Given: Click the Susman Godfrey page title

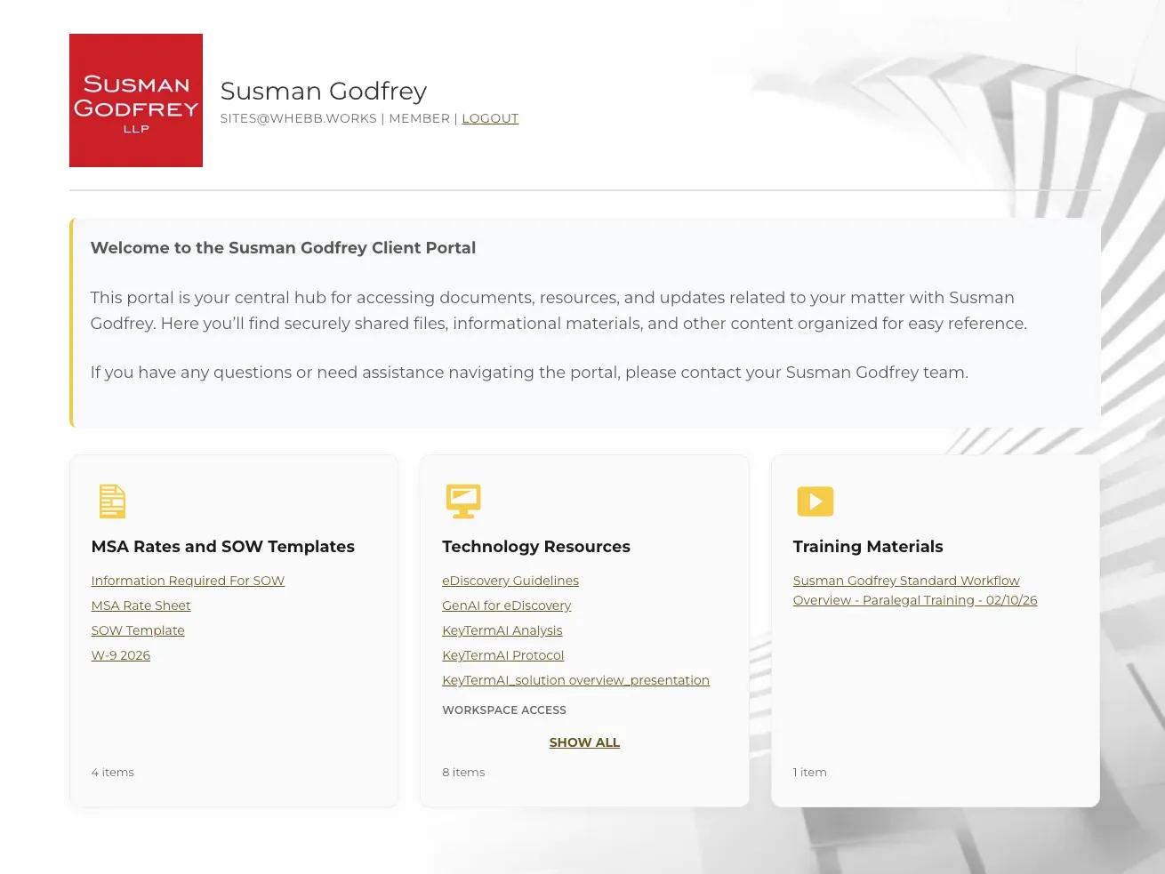Looking at the screenshot, I should pos(324,91).
